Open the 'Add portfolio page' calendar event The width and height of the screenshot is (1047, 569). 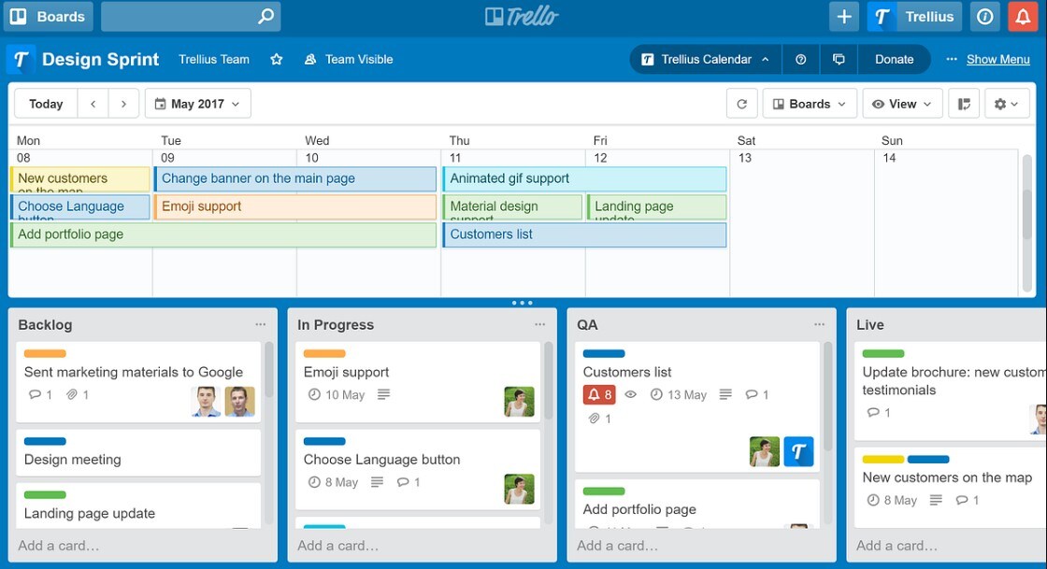tap(223, 235)
